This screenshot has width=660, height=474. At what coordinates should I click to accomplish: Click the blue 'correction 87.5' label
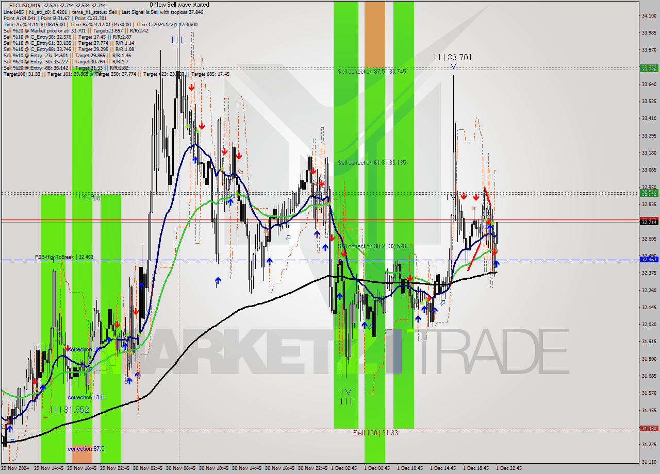click(86, 449)
